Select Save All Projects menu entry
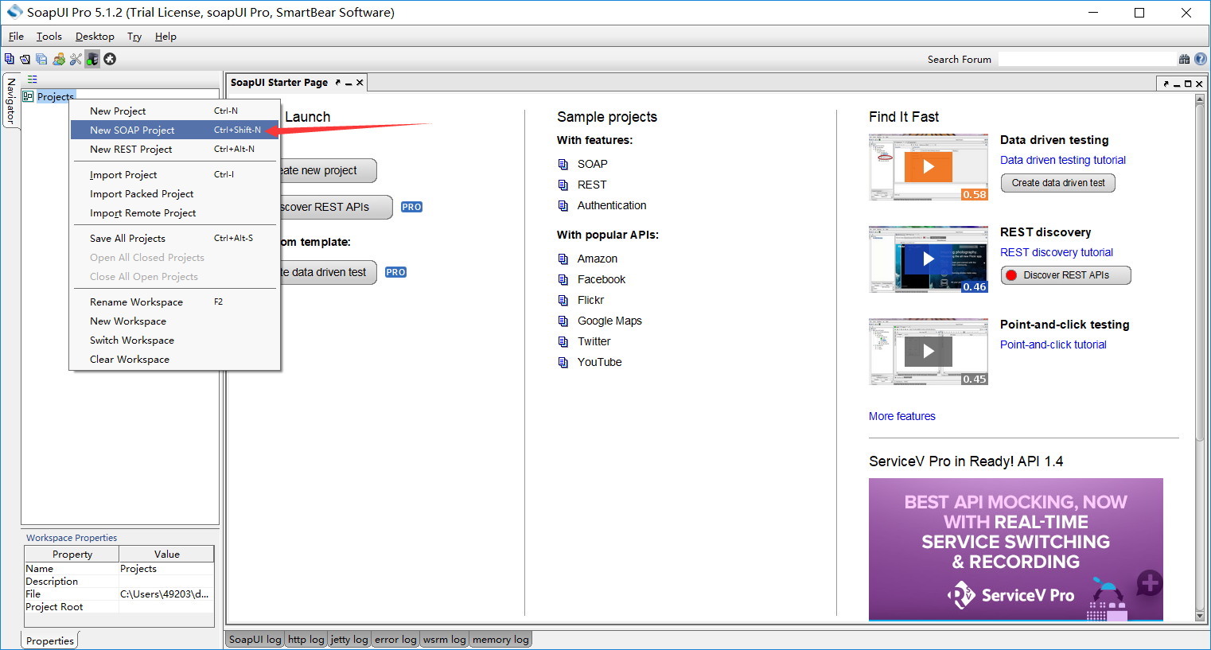Viewport: 1211px width, 650px height. pyautogui.click(x=175, y=239)
